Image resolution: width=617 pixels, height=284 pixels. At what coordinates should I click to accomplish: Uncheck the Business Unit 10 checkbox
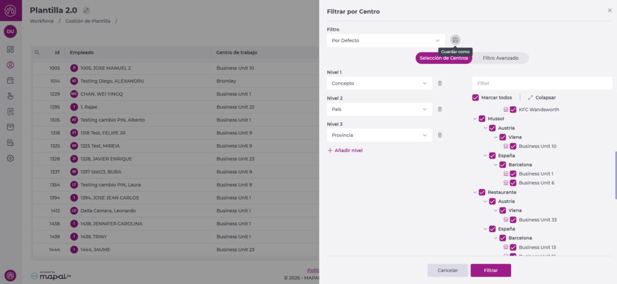point(513,146)
